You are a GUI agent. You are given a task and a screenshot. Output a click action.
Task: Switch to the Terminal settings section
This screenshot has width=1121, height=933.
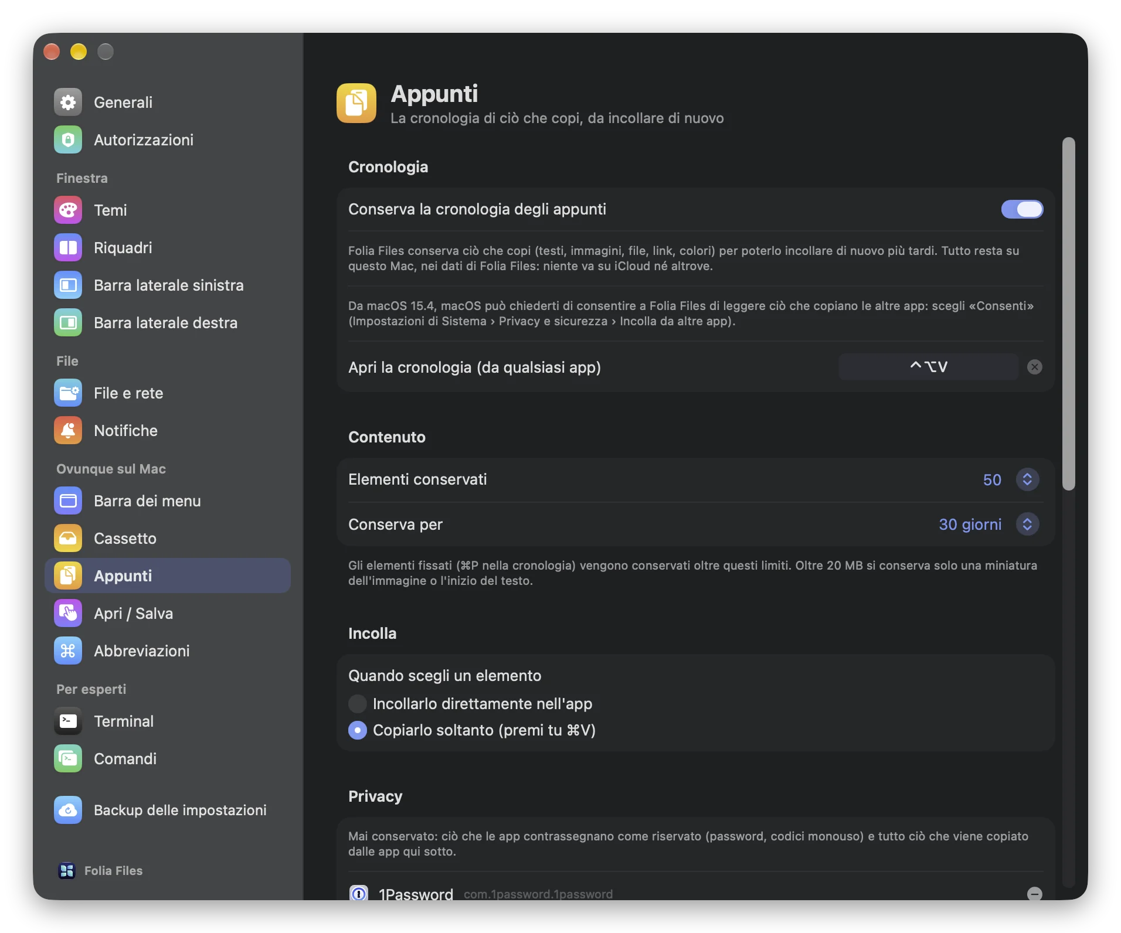[168, 721]
